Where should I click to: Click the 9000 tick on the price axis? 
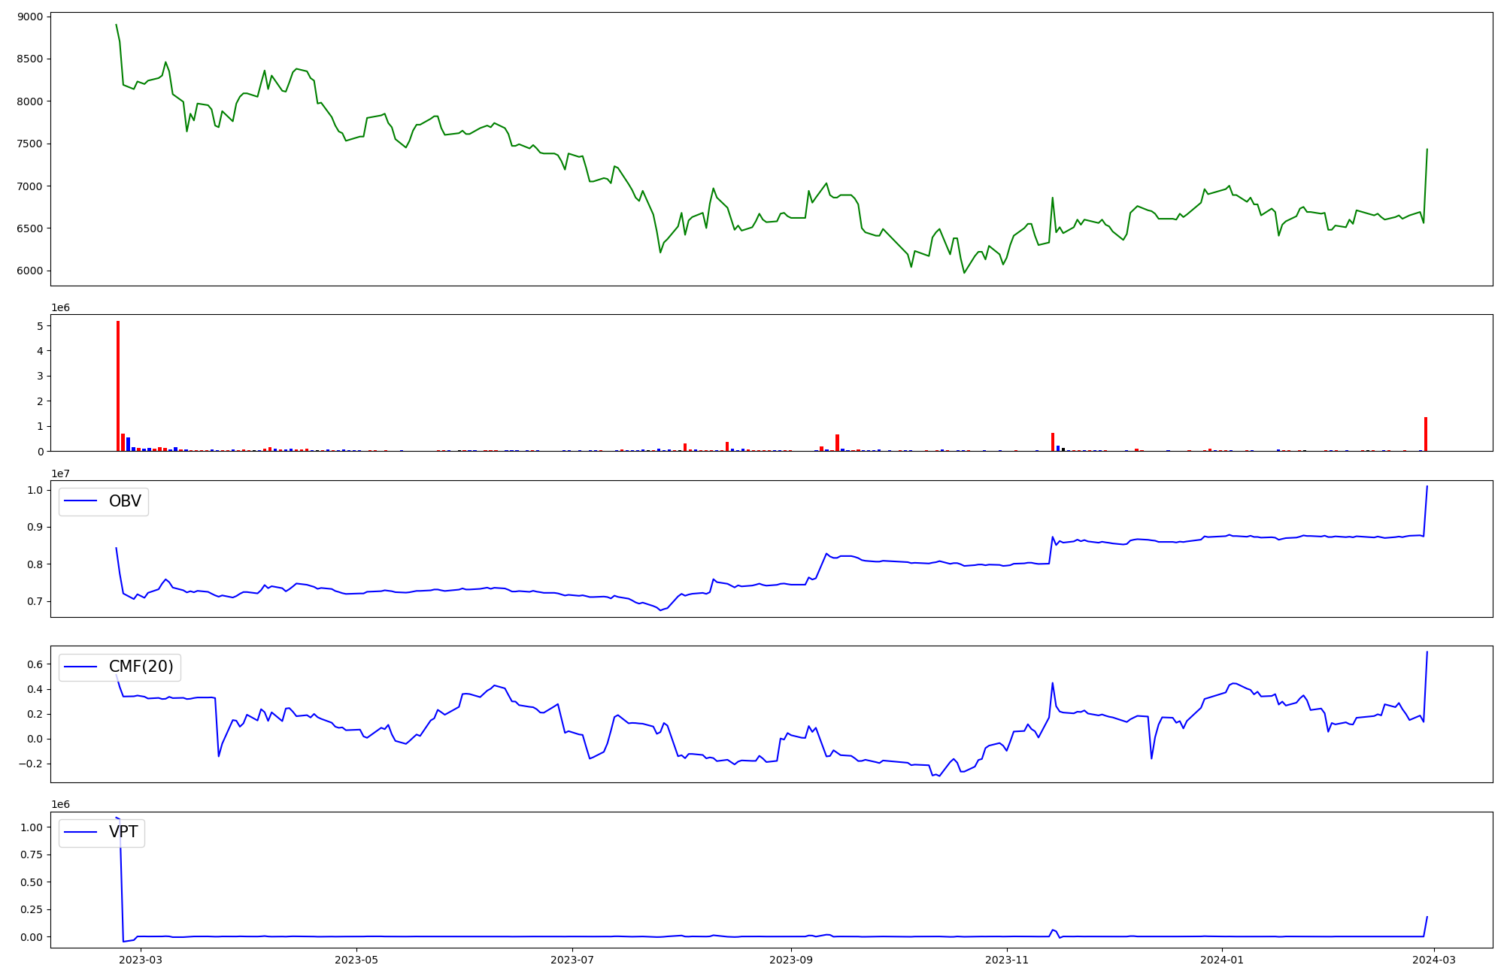[30, 17]
